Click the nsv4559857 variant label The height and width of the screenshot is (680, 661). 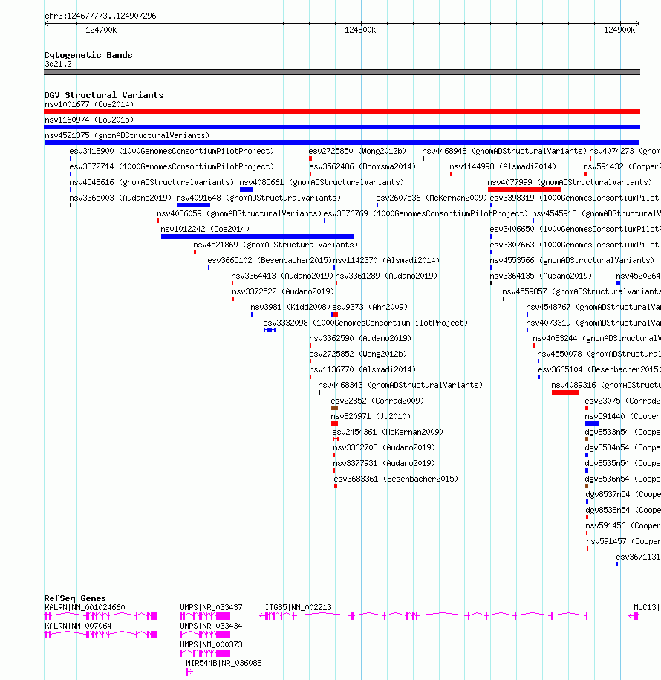pos(582,291)
